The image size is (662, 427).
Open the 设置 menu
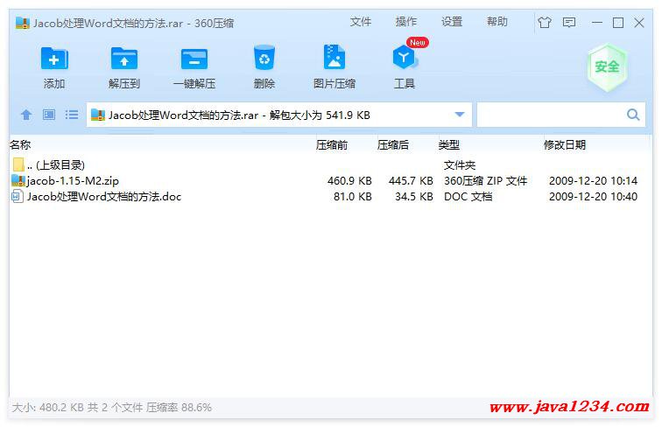click(x=452, y=22)
